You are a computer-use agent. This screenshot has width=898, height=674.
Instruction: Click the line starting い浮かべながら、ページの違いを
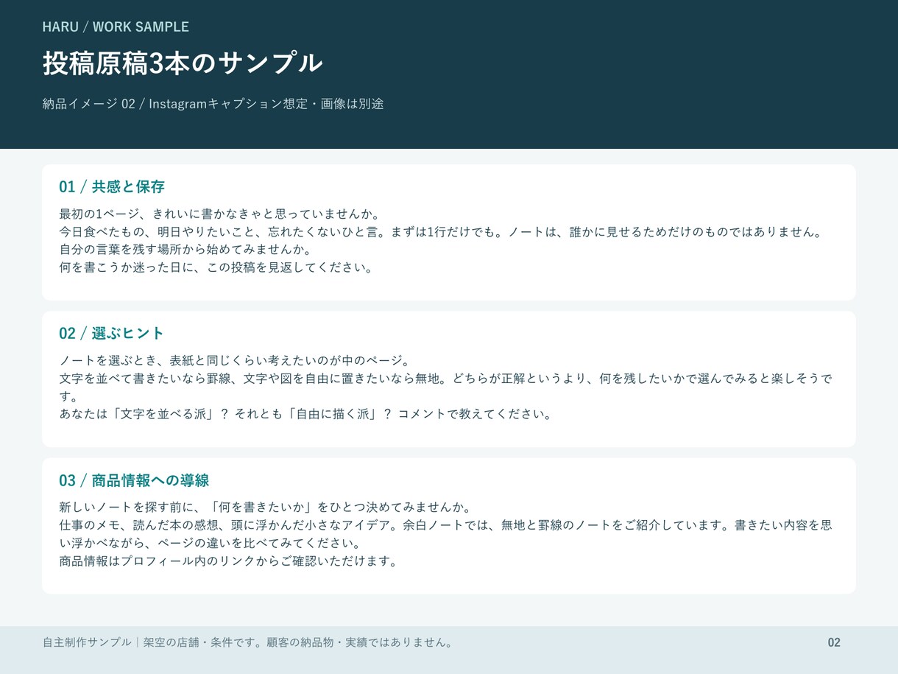(209, 543)
